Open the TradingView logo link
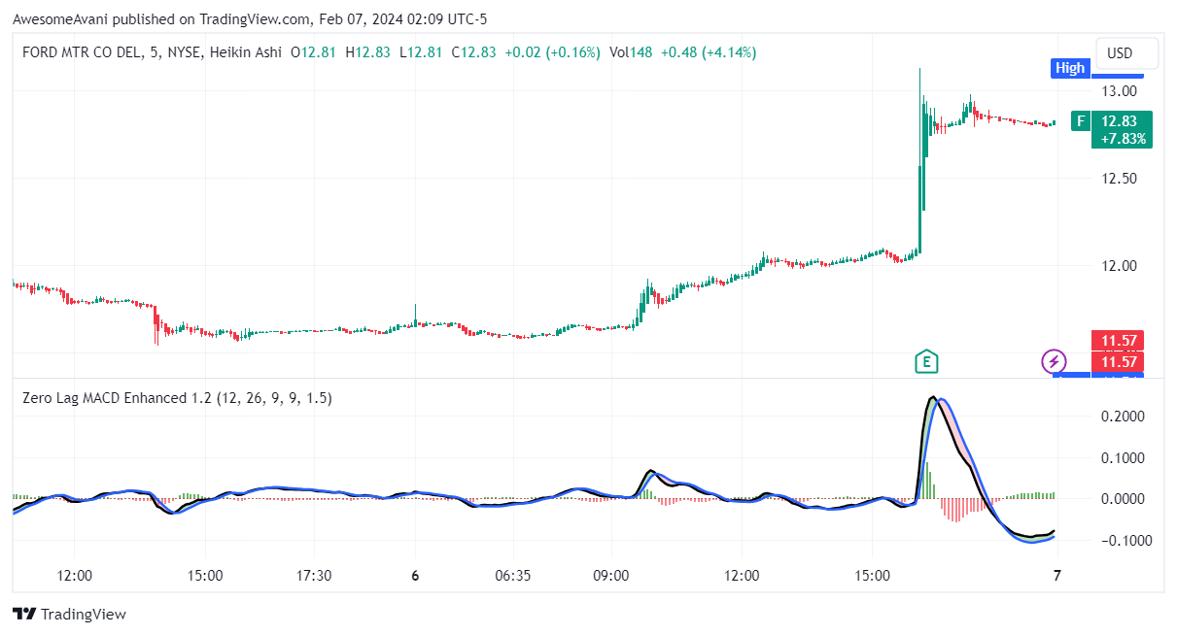This screenshot has height=635, width=1177. click(x=69, y=614)
